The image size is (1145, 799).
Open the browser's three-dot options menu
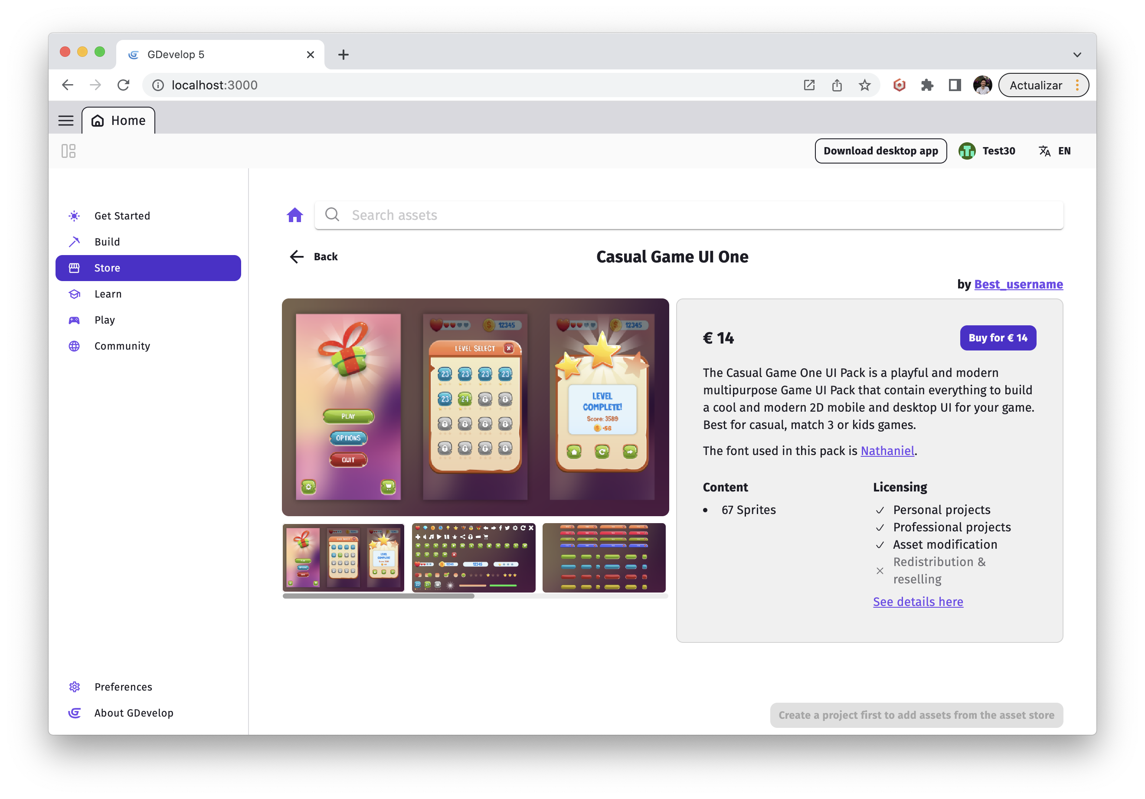click(1077, 85)
